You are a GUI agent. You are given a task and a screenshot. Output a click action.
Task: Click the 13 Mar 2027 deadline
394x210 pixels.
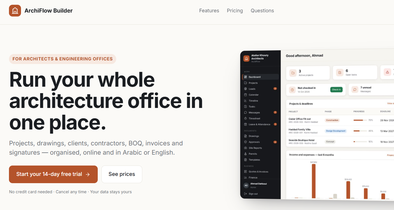click(387, 131)
